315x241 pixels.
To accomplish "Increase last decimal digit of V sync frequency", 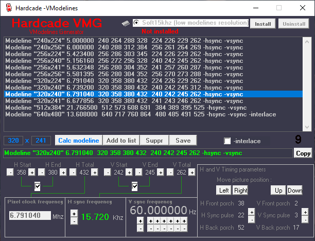I will 184,221.
